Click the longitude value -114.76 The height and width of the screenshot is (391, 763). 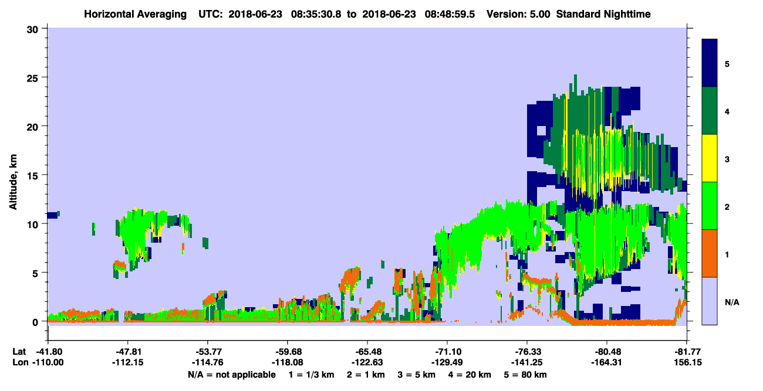tap(208, 362)
